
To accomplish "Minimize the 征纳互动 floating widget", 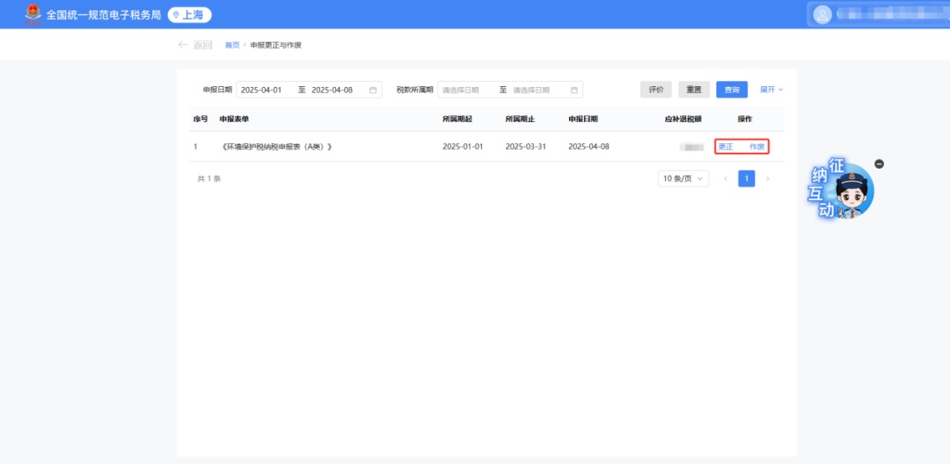I will (879, 164).
